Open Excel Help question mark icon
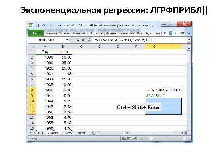219x164 pixels. click(x=171, y=33)
